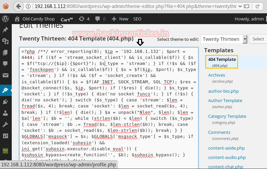267x169 pixels.
Task: Reload the page with refresh icon
Action: [x=257, y=6]
